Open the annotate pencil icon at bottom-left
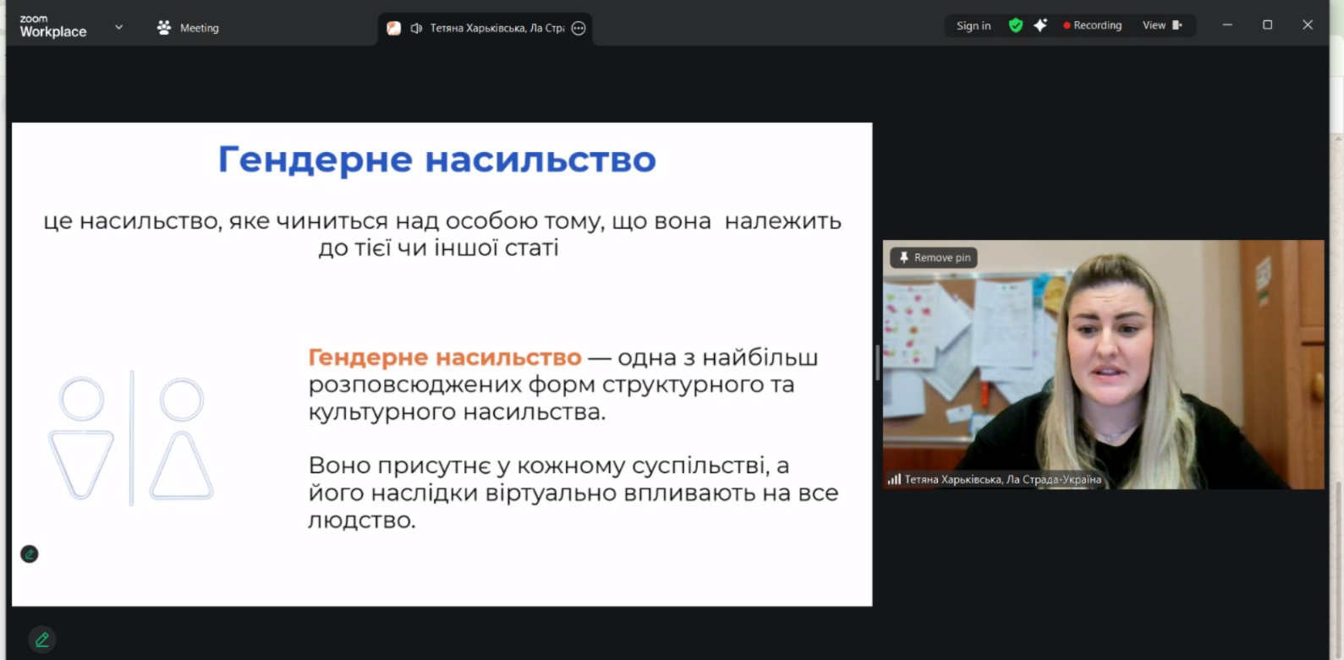 point(41,640)
